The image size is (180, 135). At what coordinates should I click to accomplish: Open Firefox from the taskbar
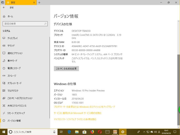coord(92,132)
